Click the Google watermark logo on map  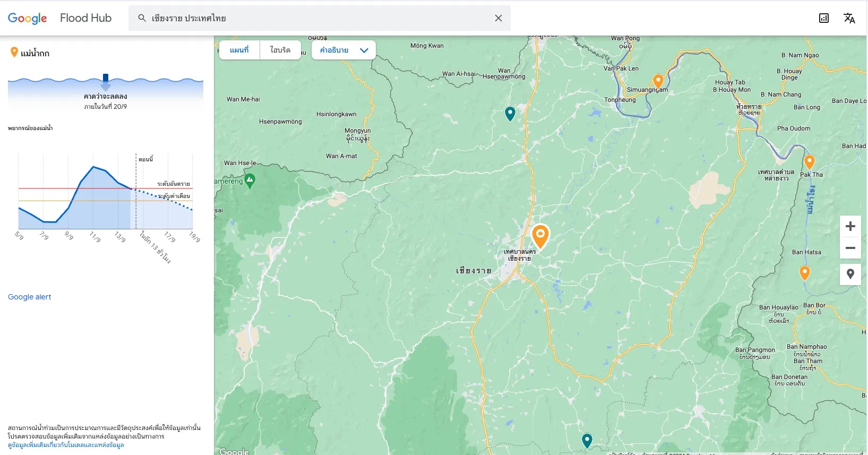234,451
